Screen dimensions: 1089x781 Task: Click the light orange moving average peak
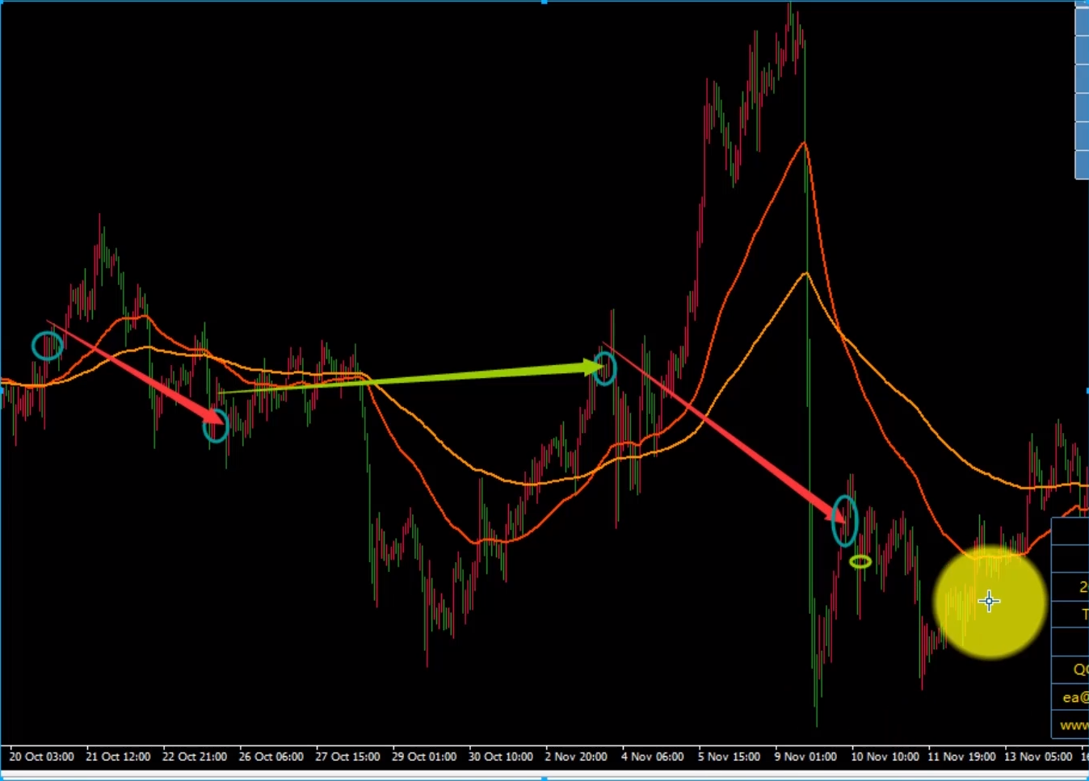tap(805, 274)
